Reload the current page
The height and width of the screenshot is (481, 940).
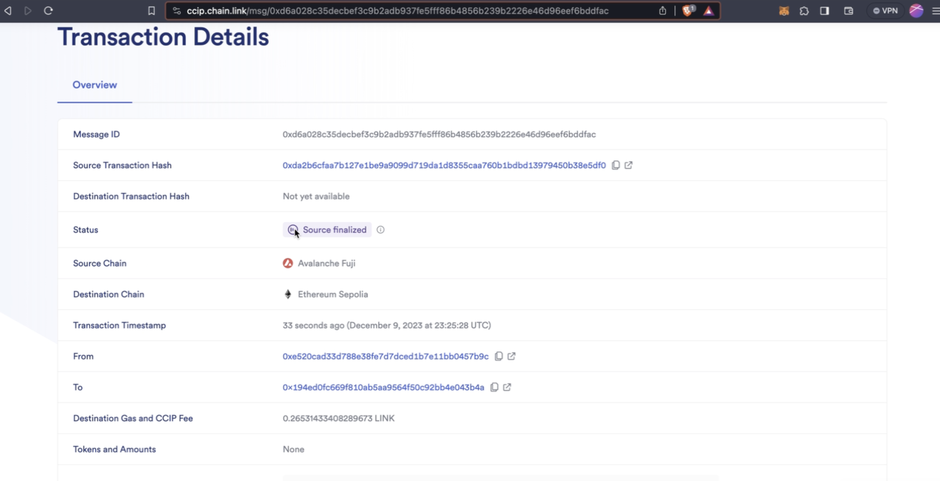tap(48, 11)
